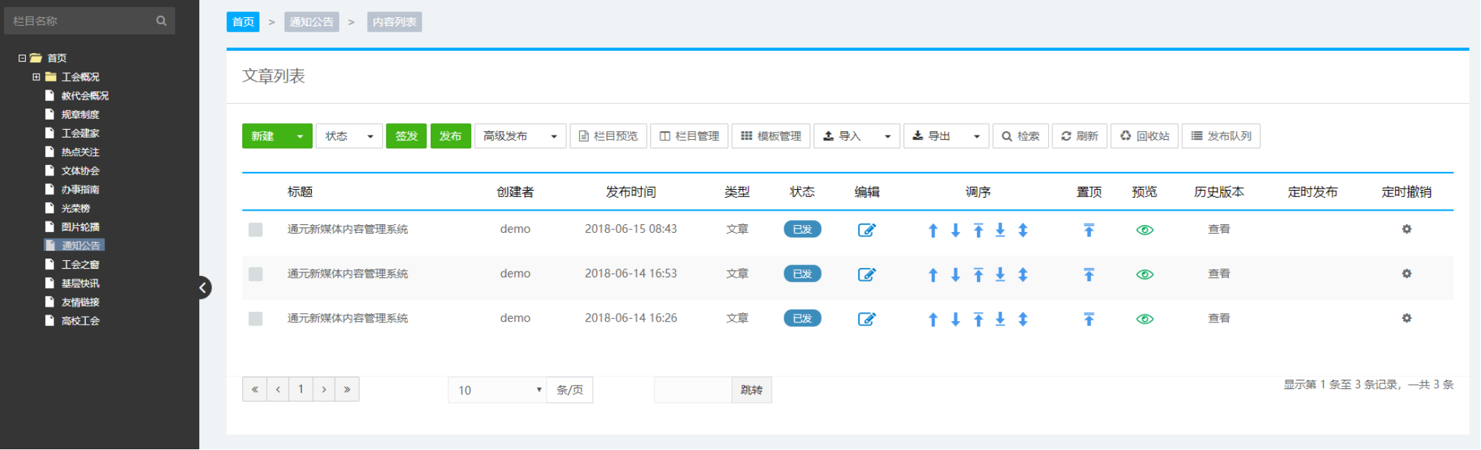Tick the second article's checkbox
Image resolution: width=1481 pixels, height=450 pixels.
point(255,274)
